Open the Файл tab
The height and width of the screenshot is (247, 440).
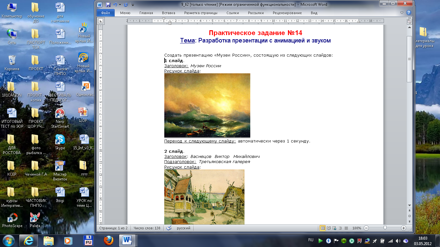(105, 13)
